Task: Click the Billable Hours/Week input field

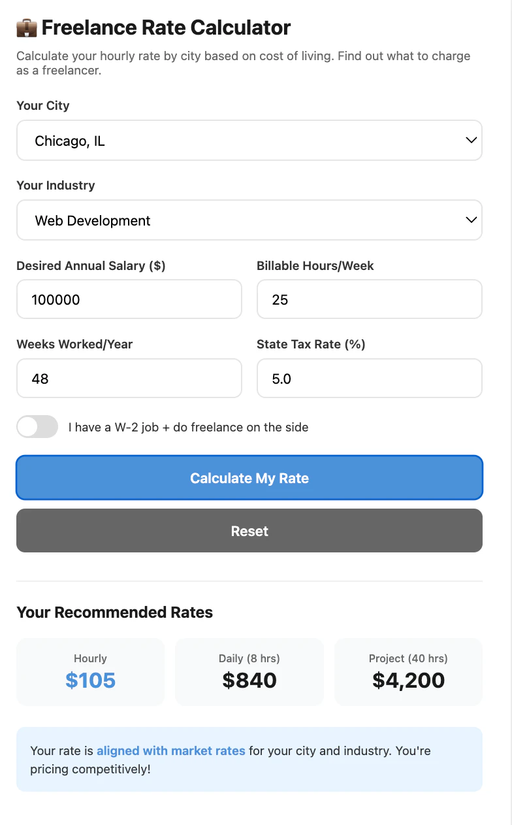Action: (x=369, y=299)
